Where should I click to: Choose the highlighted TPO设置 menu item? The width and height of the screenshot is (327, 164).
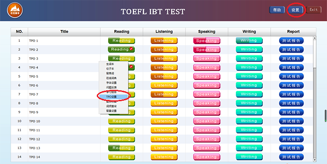coord(113,97)
